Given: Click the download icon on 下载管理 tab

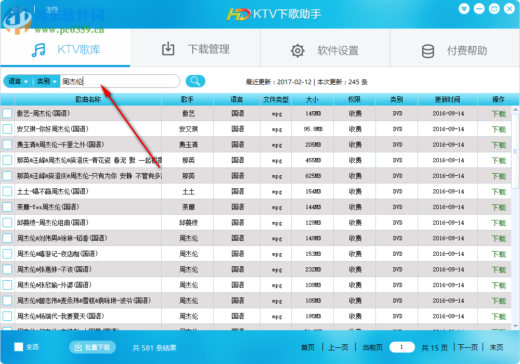Looking at the screenshot, I should pos(168,49).
